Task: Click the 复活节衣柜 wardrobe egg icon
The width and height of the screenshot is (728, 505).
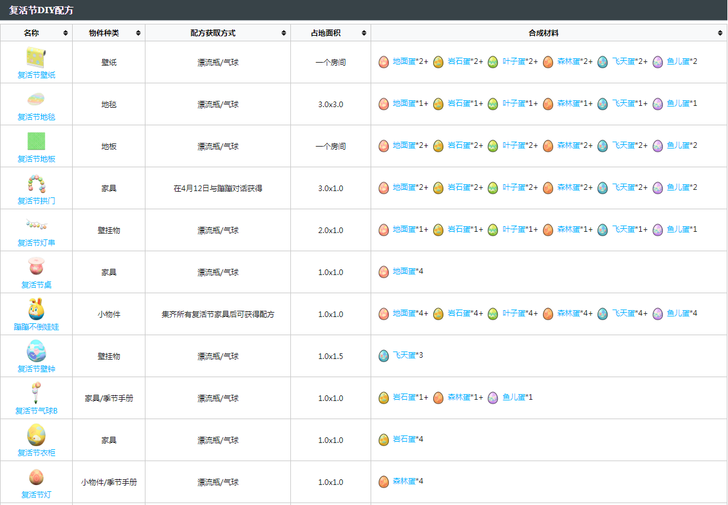Action: (36, 435)
